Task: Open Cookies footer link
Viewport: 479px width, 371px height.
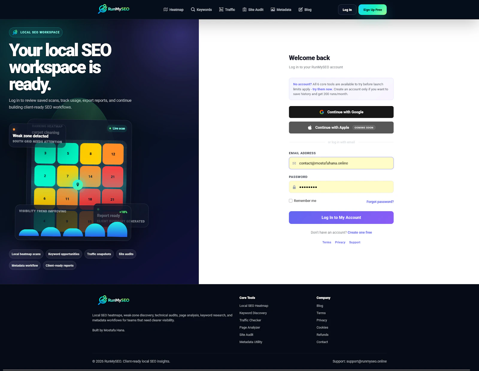Action: click(x=322, y=328)
